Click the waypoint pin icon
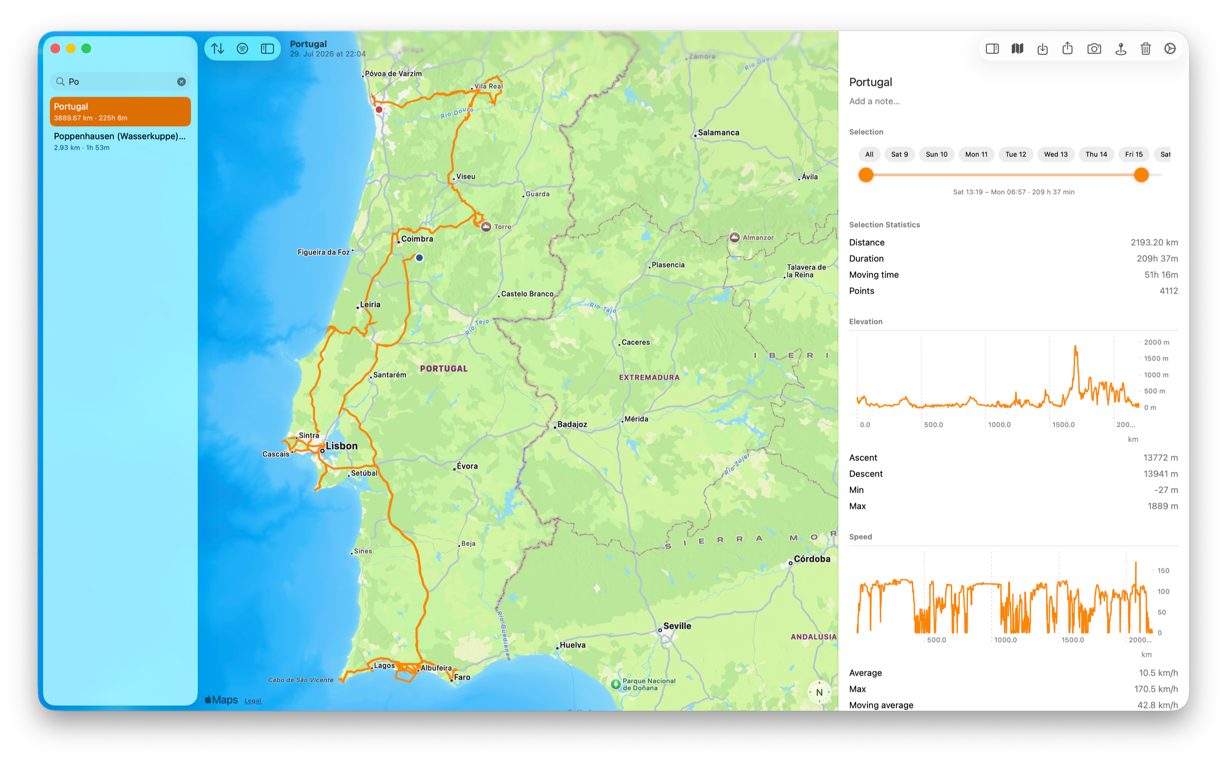Image resolution: width=1227 pixels, height=766 pixels. 1120,49
